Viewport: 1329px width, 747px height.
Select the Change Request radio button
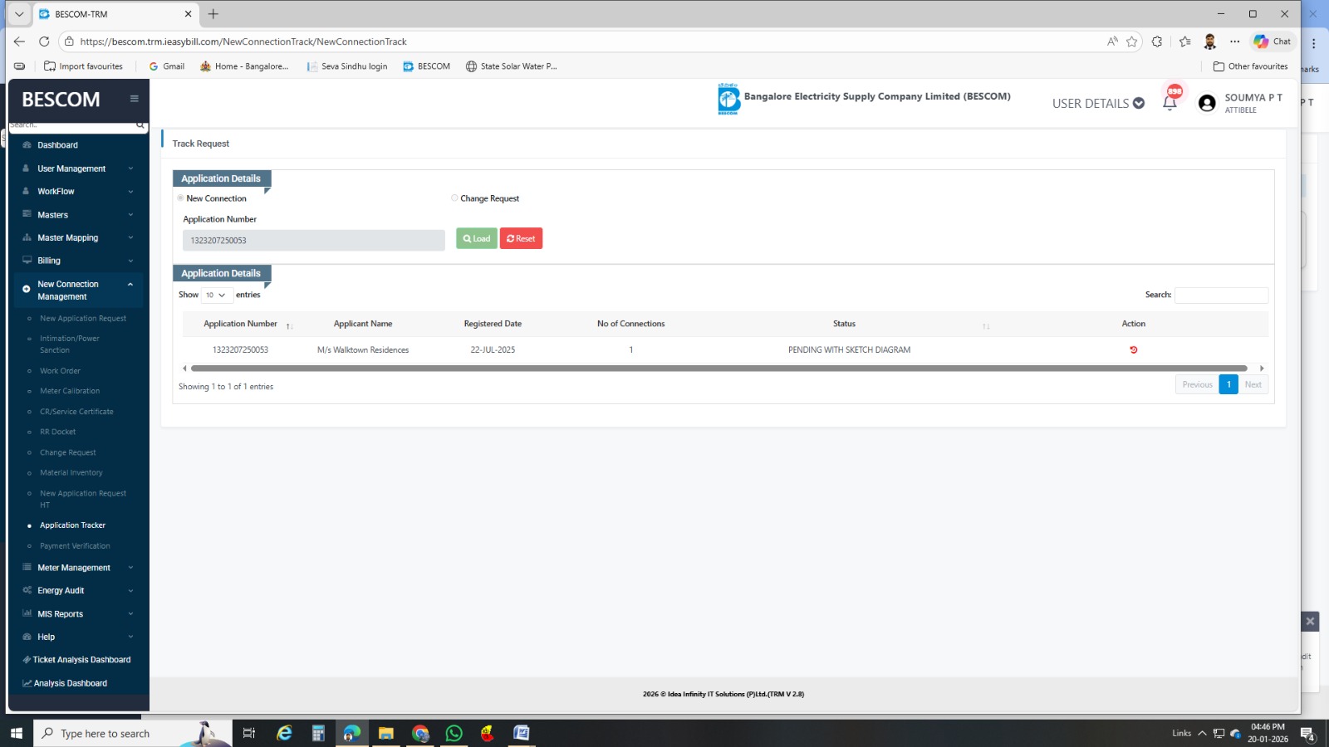pos(454,198)
